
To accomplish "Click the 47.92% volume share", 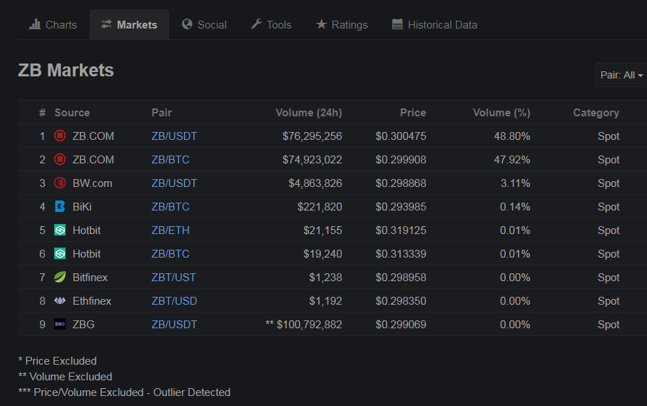I will click(x=512, y=160).
